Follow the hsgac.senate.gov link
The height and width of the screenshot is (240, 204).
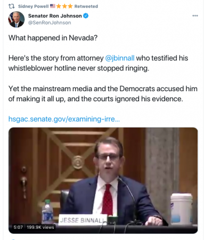[64, 119]
